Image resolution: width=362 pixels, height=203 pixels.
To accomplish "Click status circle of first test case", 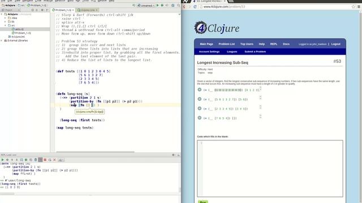I will 200,90.
